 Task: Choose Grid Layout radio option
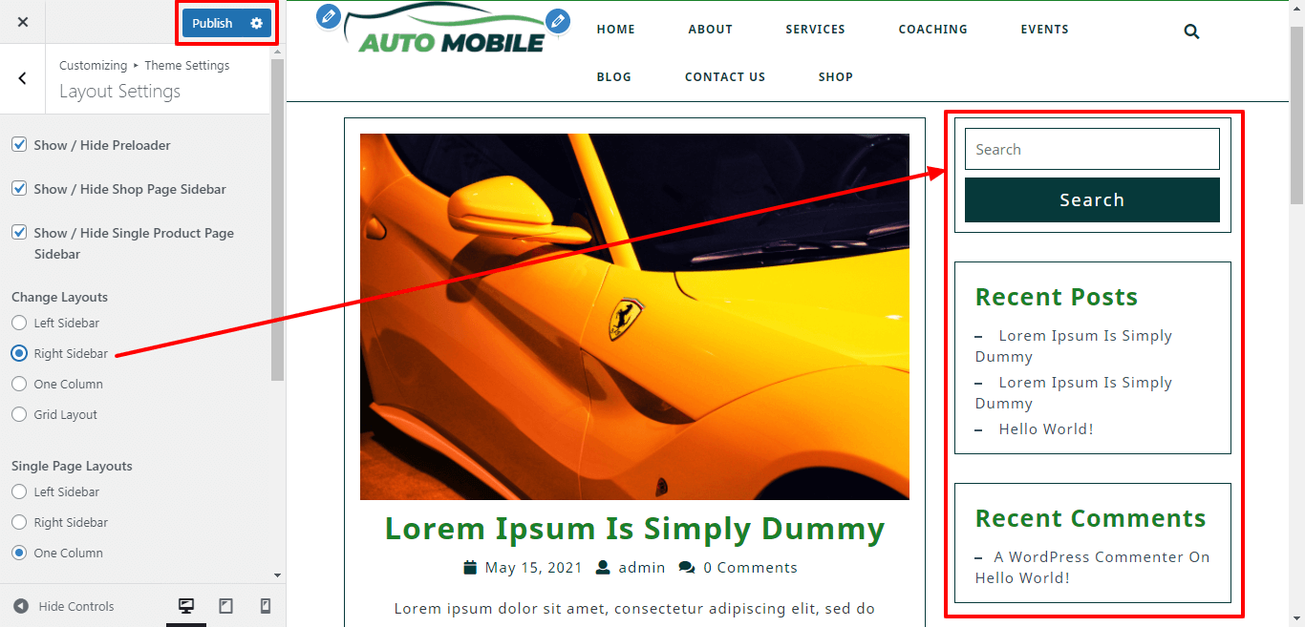pyautogui.click(x=19, y=415)
